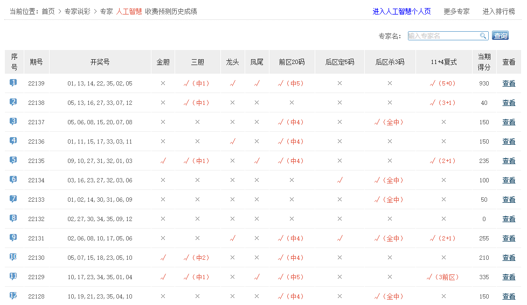This screenshot has height=305, width=527.
Task: Click the row number 1 badge icon
Action: [13, 83]
